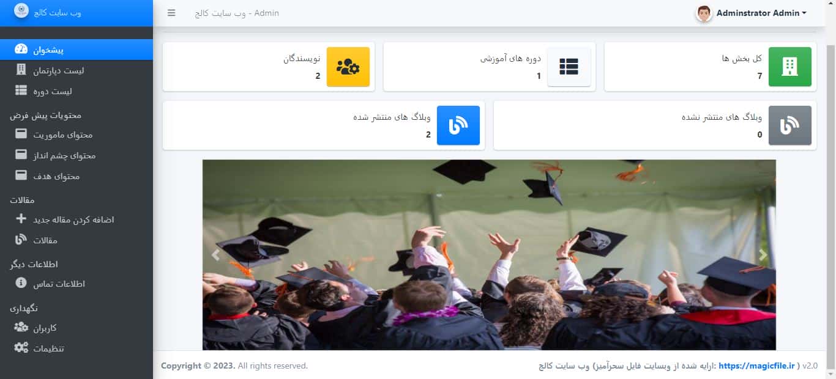
Task: Click the yellow users-cog icon for نویسندگان
Action: coord(348,67)
